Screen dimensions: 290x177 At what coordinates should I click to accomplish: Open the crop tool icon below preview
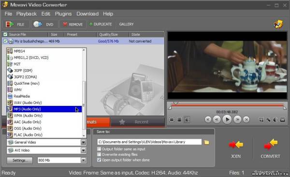click(261, 120)
